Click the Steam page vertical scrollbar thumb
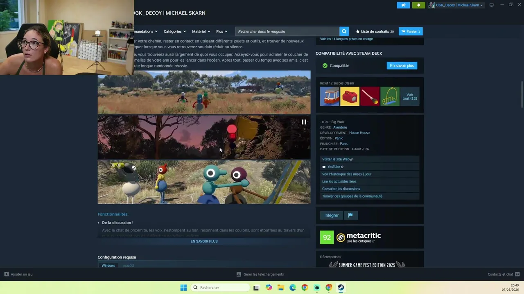 tap(522, 94)
